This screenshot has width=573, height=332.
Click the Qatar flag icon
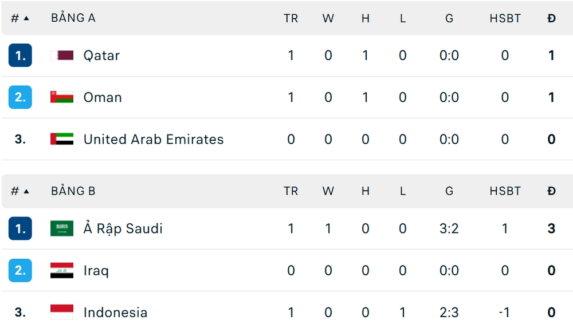coord(62,56)
